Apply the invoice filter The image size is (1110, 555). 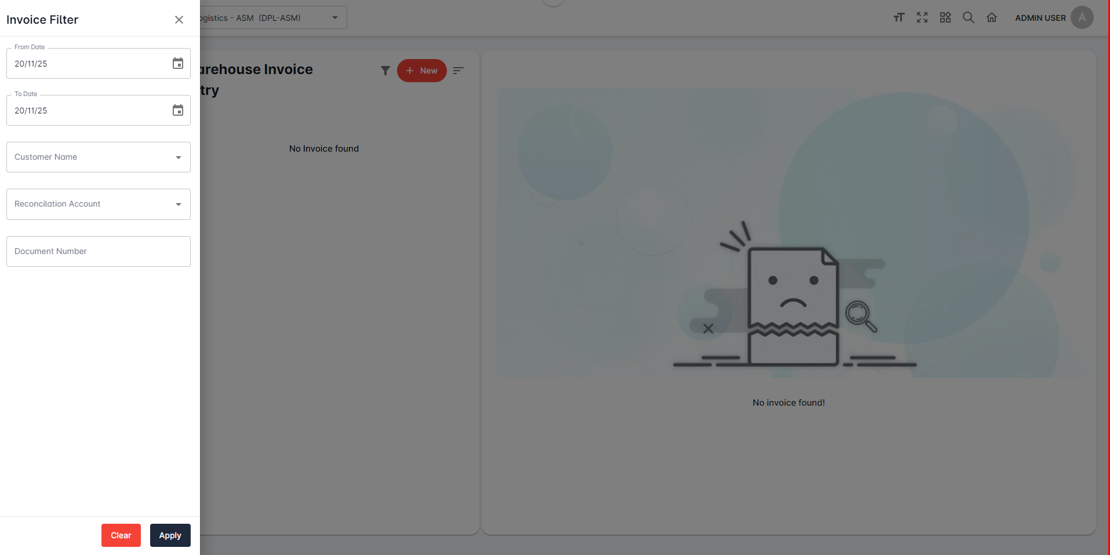[170, 535]
